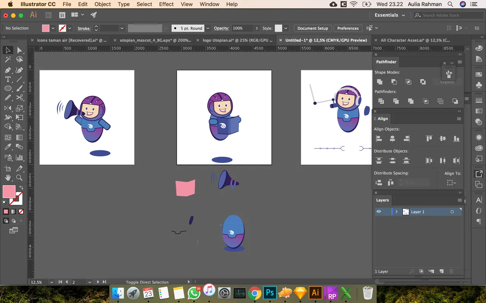The height and width of the screenshot is (303, 486).
Task: Click Opacity 100% field
Action: tap(242, 28)
